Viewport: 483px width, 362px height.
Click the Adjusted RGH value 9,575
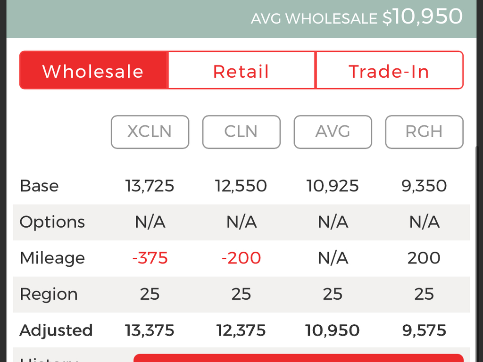tap(424, 330)
